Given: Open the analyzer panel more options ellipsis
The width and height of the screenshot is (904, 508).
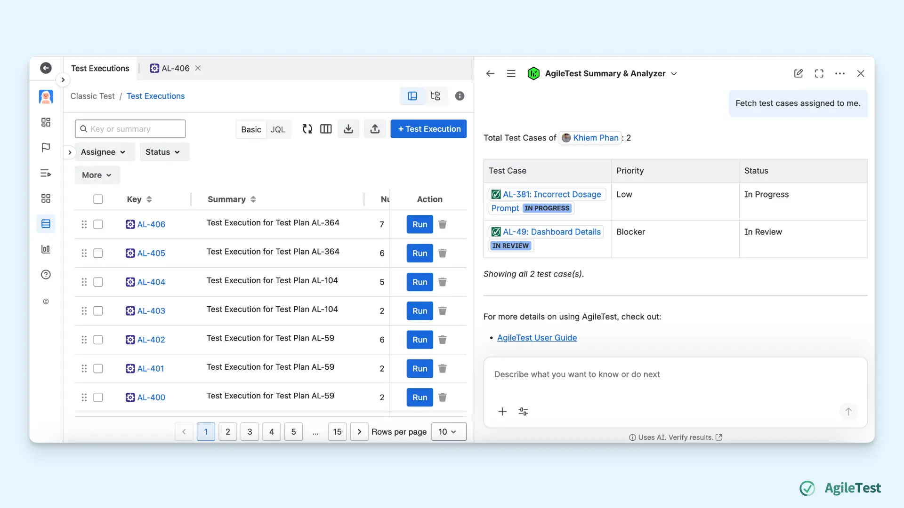Looking at the screenshot, I should click(840, 73).
